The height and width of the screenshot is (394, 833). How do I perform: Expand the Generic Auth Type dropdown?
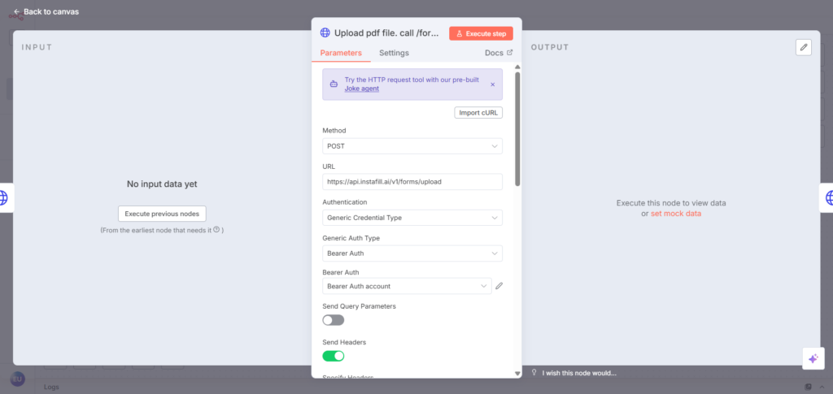(x=412, y=253)
